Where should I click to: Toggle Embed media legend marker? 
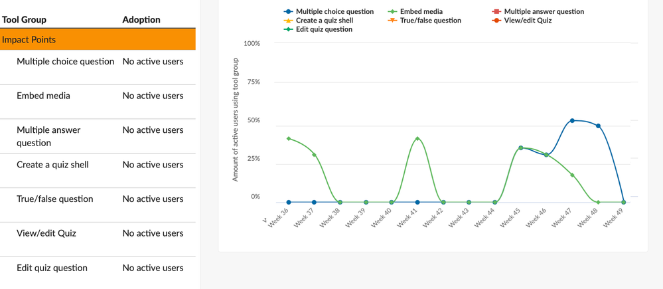(x=392, y=12)
